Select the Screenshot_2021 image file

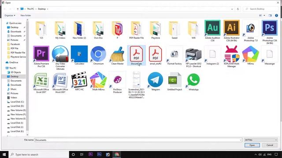point(136,85)
